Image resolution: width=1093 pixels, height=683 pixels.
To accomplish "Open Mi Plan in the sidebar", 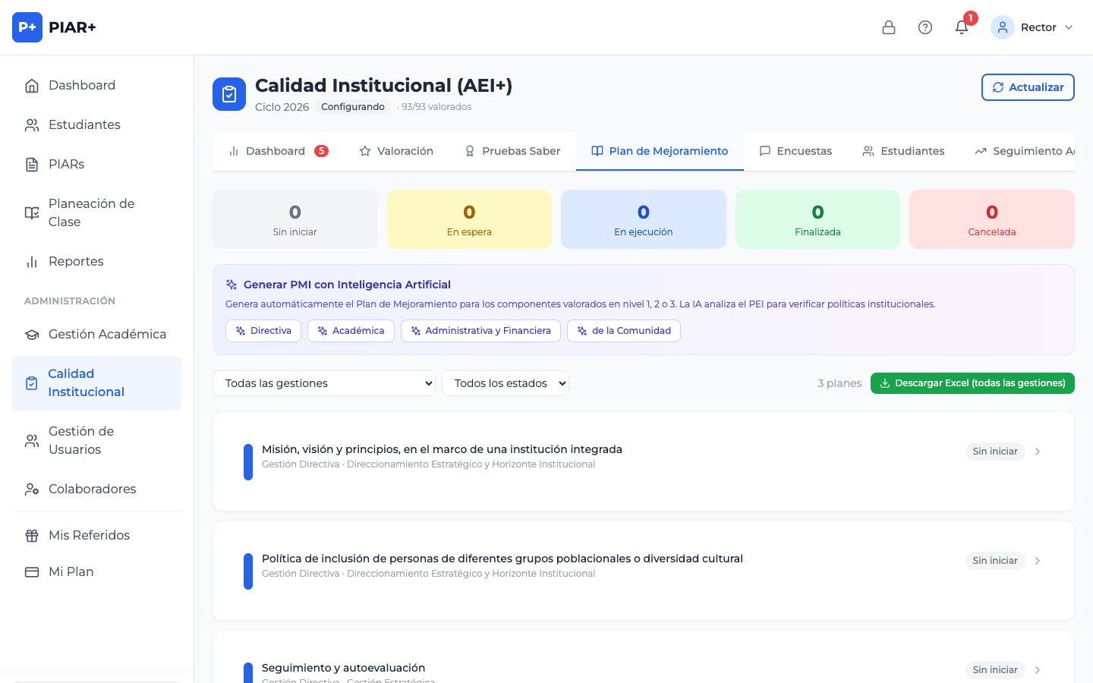I will tap(97, 571).
